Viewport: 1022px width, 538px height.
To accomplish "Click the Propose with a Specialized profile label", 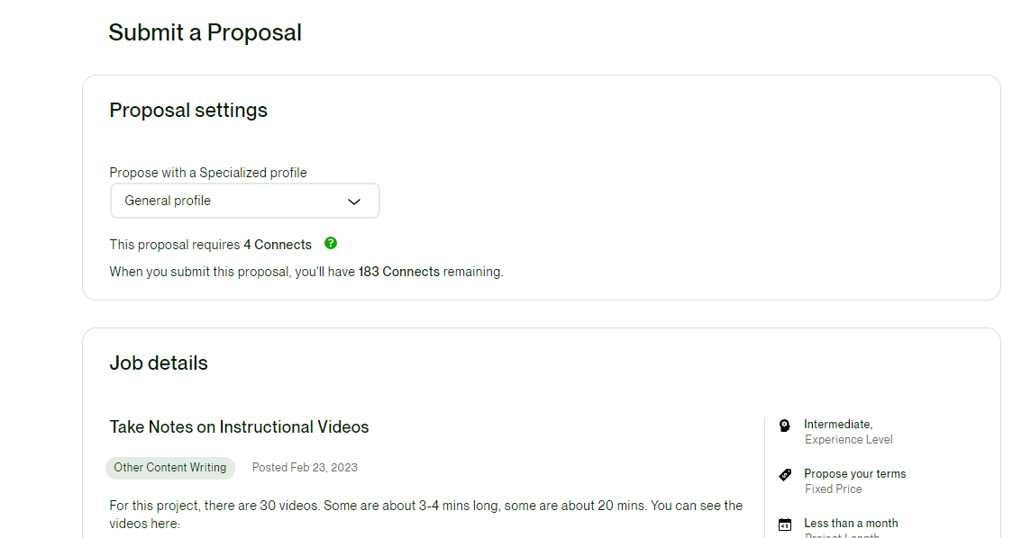I will pyautogui.click(x=208, y=173).
